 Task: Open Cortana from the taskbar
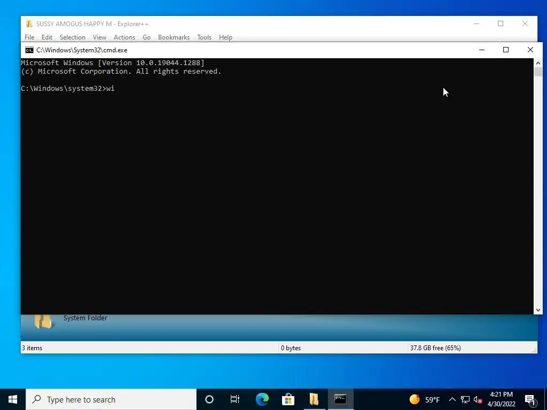(209, 399)
